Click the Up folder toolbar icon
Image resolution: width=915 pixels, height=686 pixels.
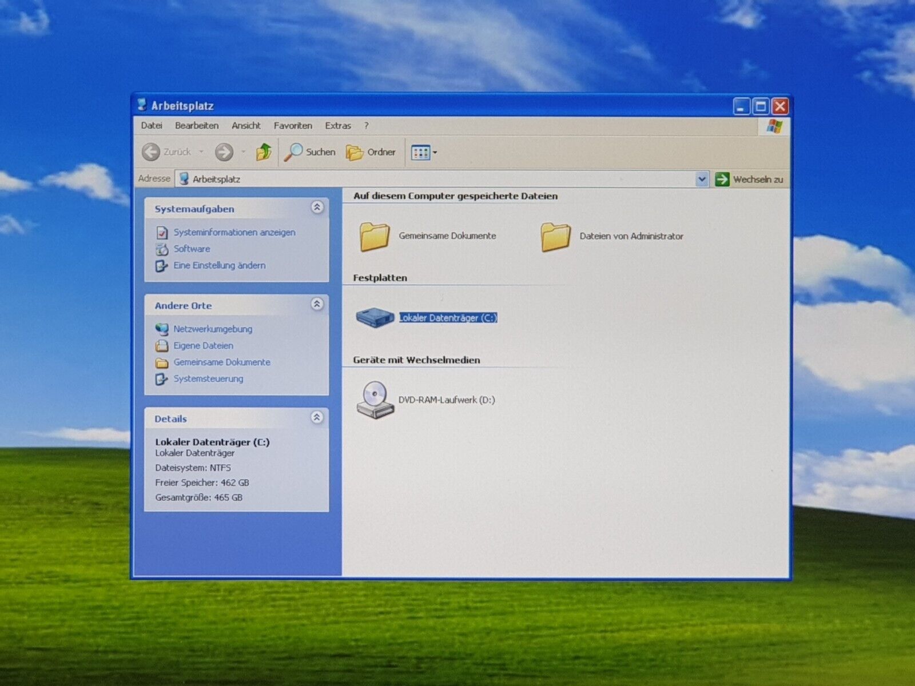pyautogui.click(x=264, y=152)
